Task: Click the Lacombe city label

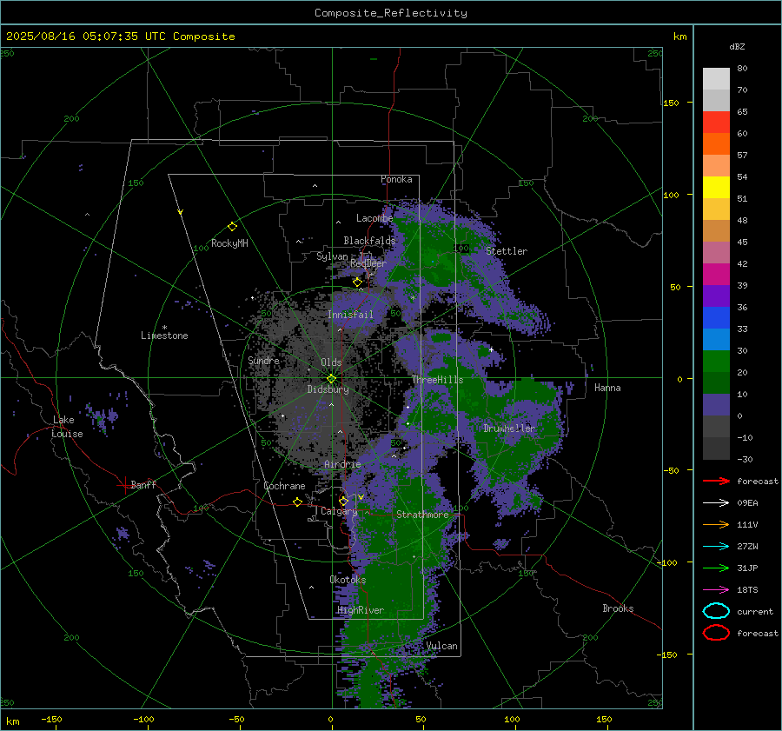Action: click(374, 218)
